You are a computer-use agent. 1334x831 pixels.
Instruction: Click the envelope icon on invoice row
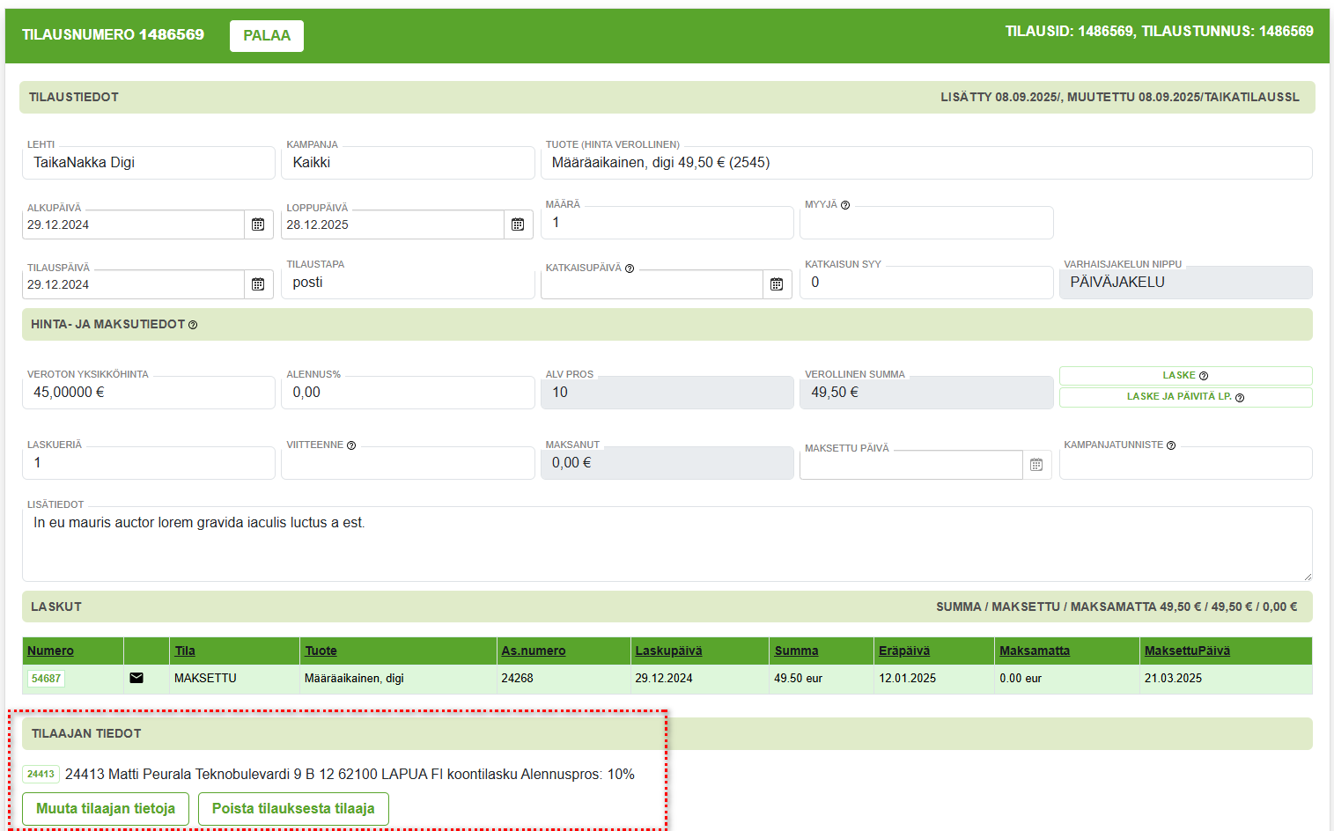coord(136,678)
